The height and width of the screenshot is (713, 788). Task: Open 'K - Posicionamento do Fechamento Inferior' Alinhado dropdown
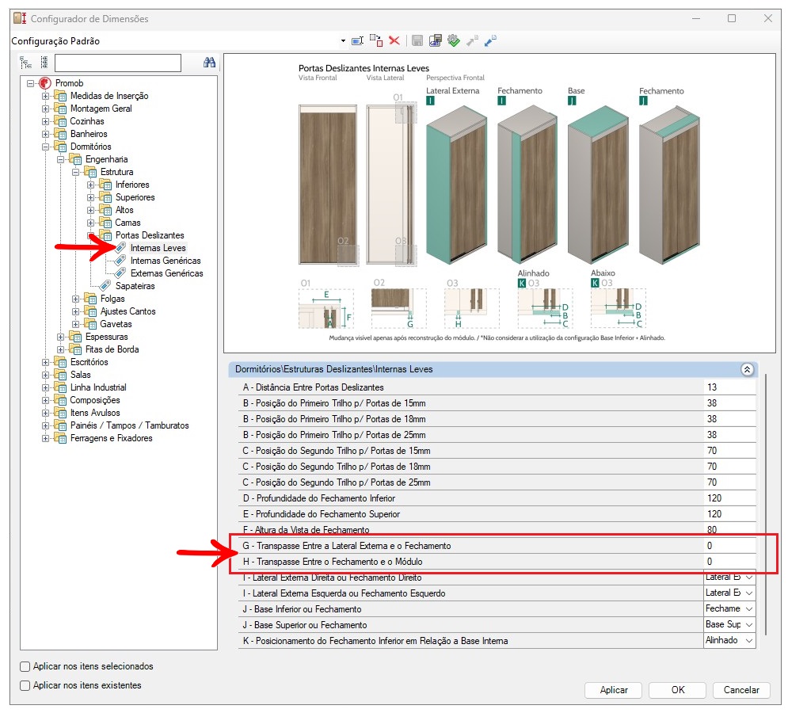click(749, 640)
